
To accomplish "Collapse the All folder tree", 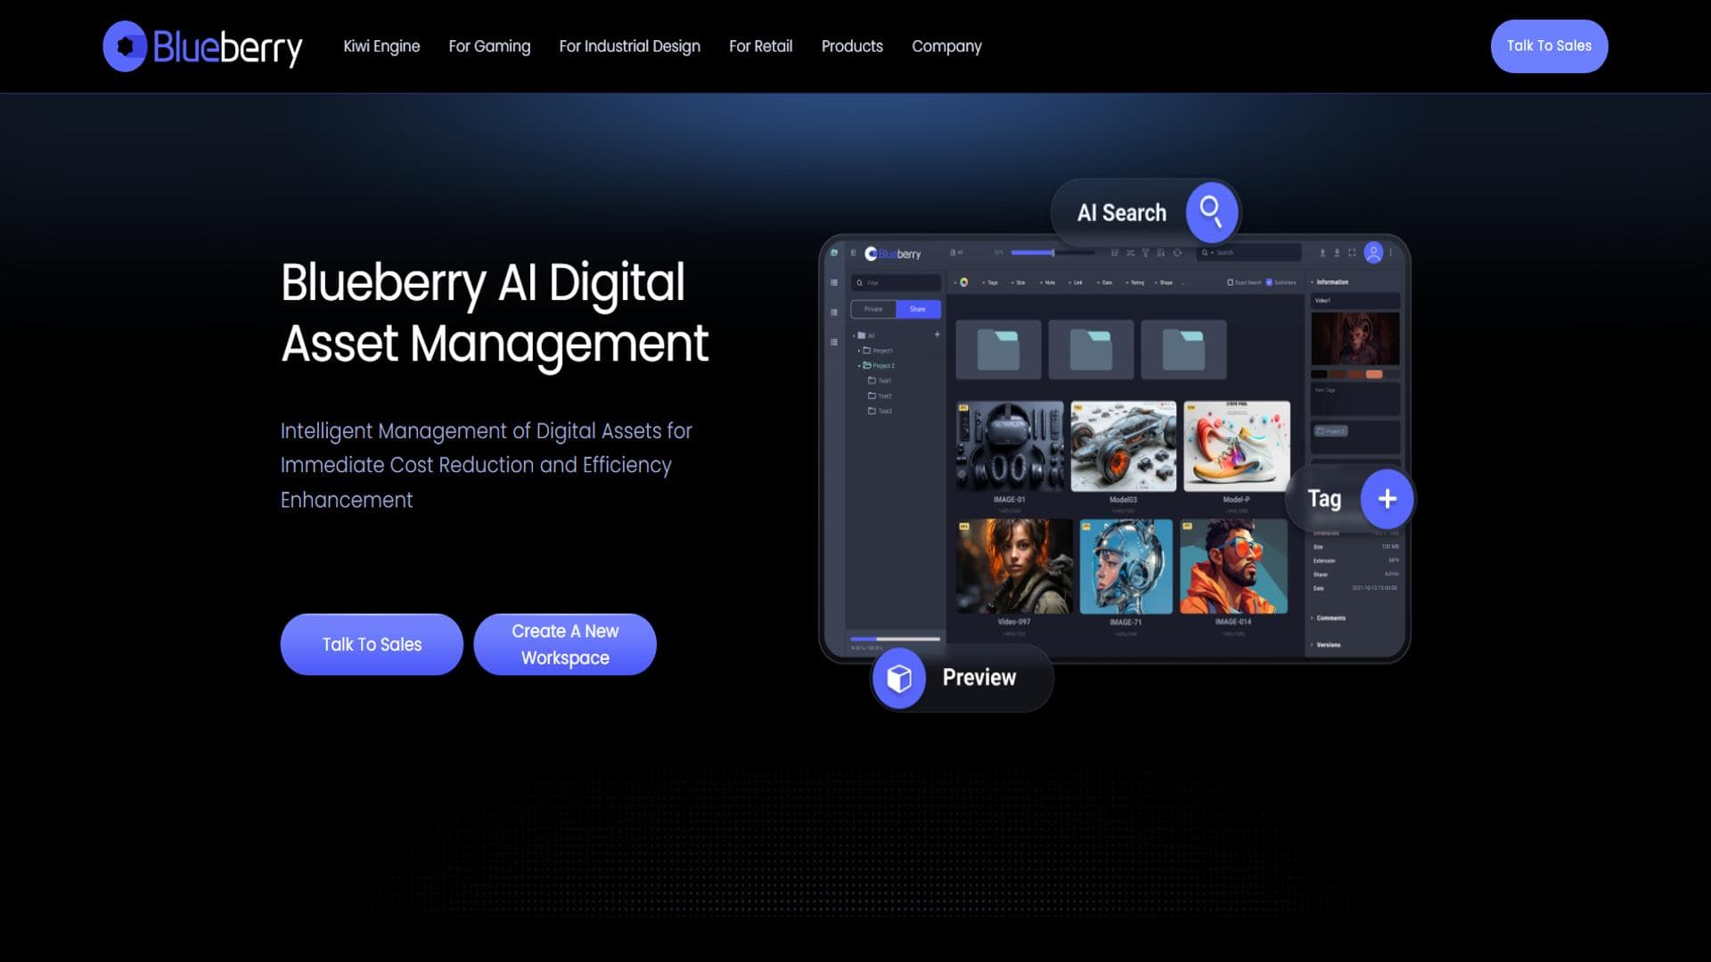I will click(854, 336).
